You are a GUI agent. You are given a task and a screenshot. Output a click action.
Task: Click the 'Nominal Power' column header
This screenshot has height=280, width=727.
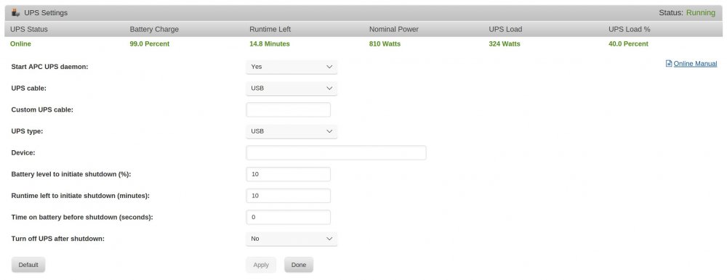coord(393,29)
